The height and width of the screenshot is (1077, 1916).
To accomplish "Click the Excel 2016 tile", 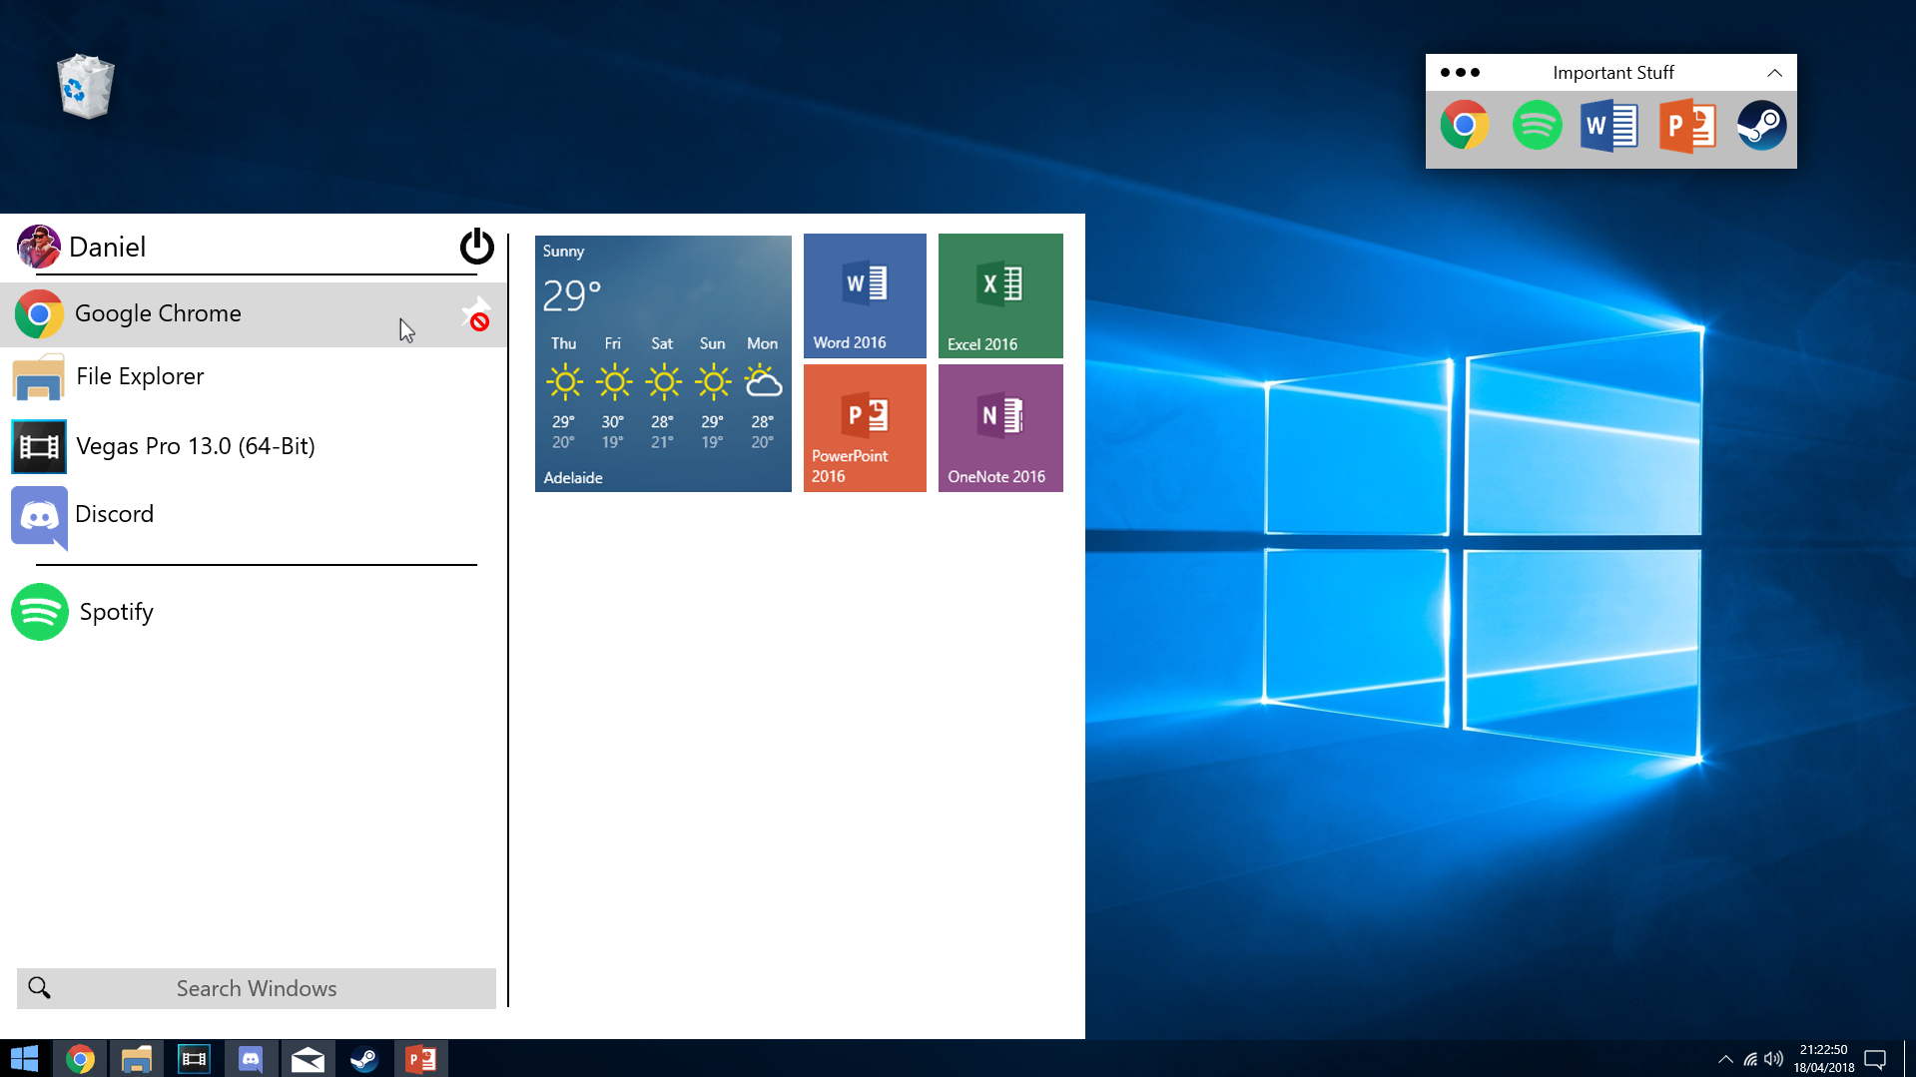I will pos(1000,295).
